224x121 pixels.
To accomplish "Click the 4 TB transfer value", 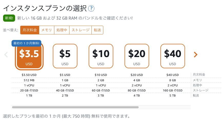I will (x=137, y=96).
